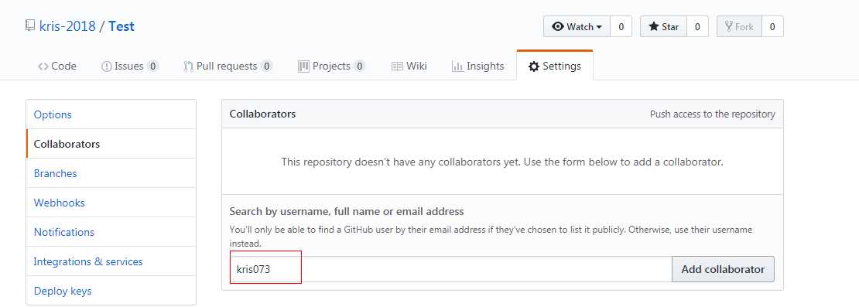
Task: Click the gear icon on Settings tab
Action: tap(534, 67)
